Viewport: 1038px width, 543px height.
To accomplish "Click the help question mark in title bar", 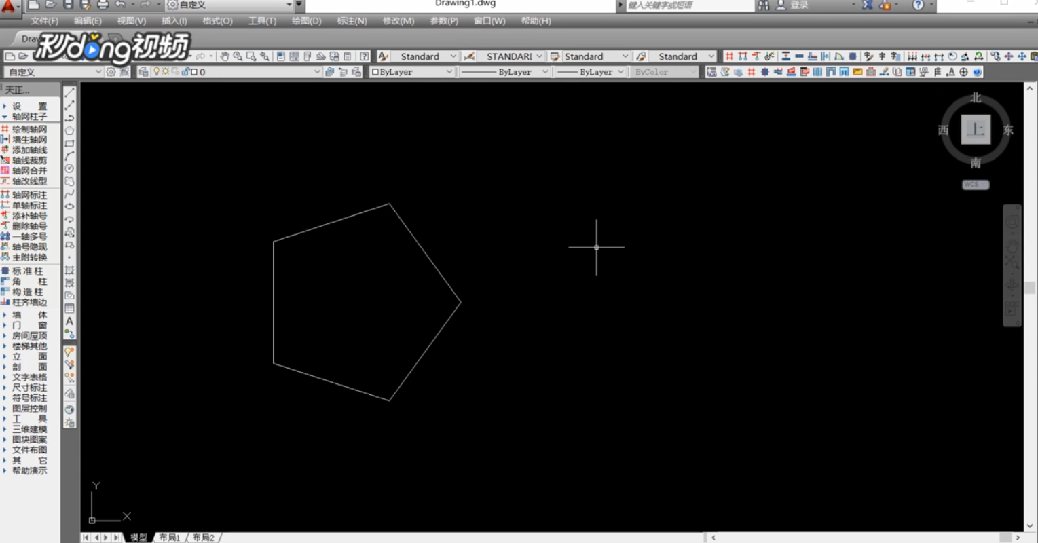I will point(918,5).
